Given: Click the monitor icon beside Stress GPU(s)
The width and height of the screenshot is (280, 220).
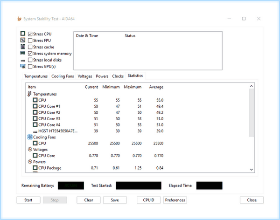Looking at the screenshot, I should pos(23,66).
